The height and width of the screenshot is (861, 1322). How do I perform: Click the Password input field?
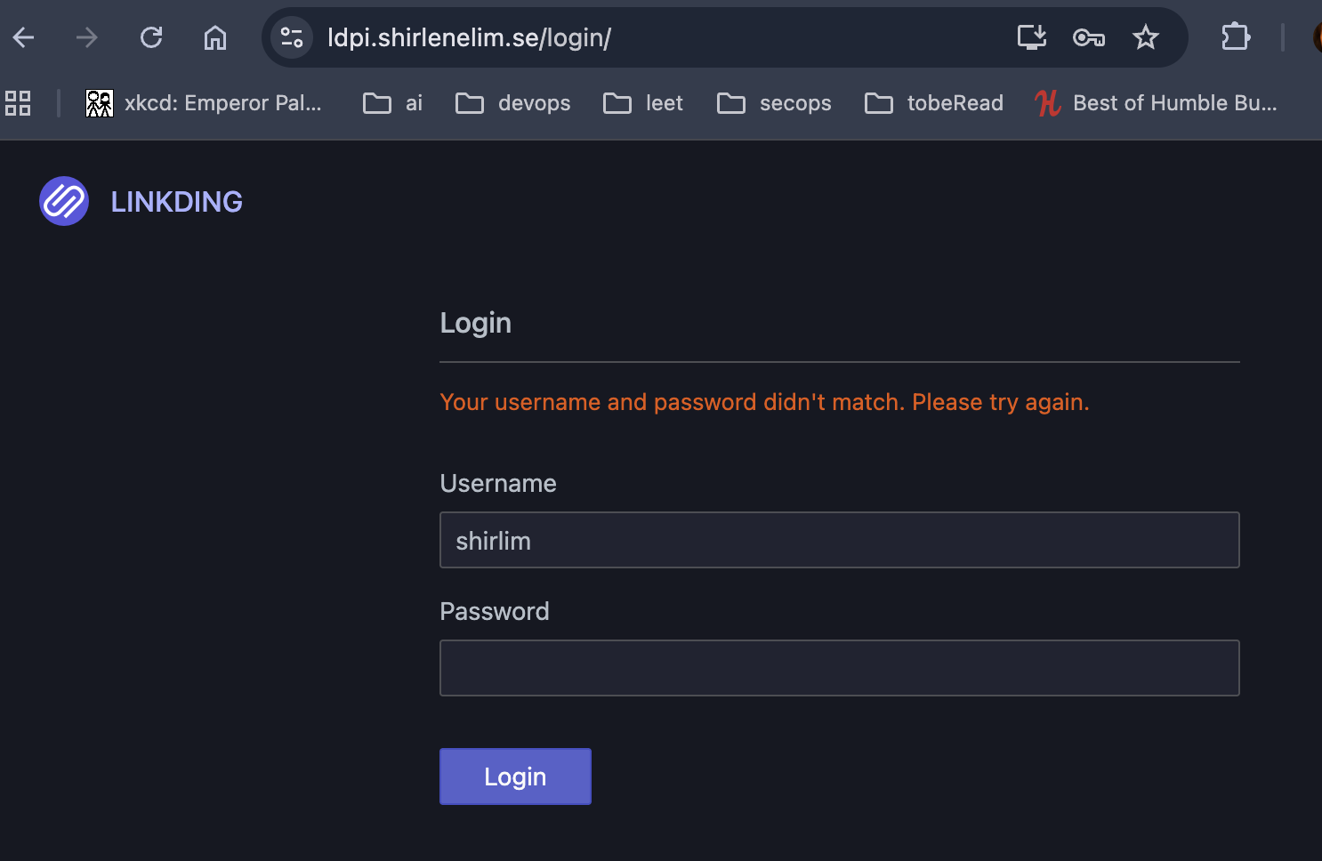pyautogui.click(x=840, y=668)
